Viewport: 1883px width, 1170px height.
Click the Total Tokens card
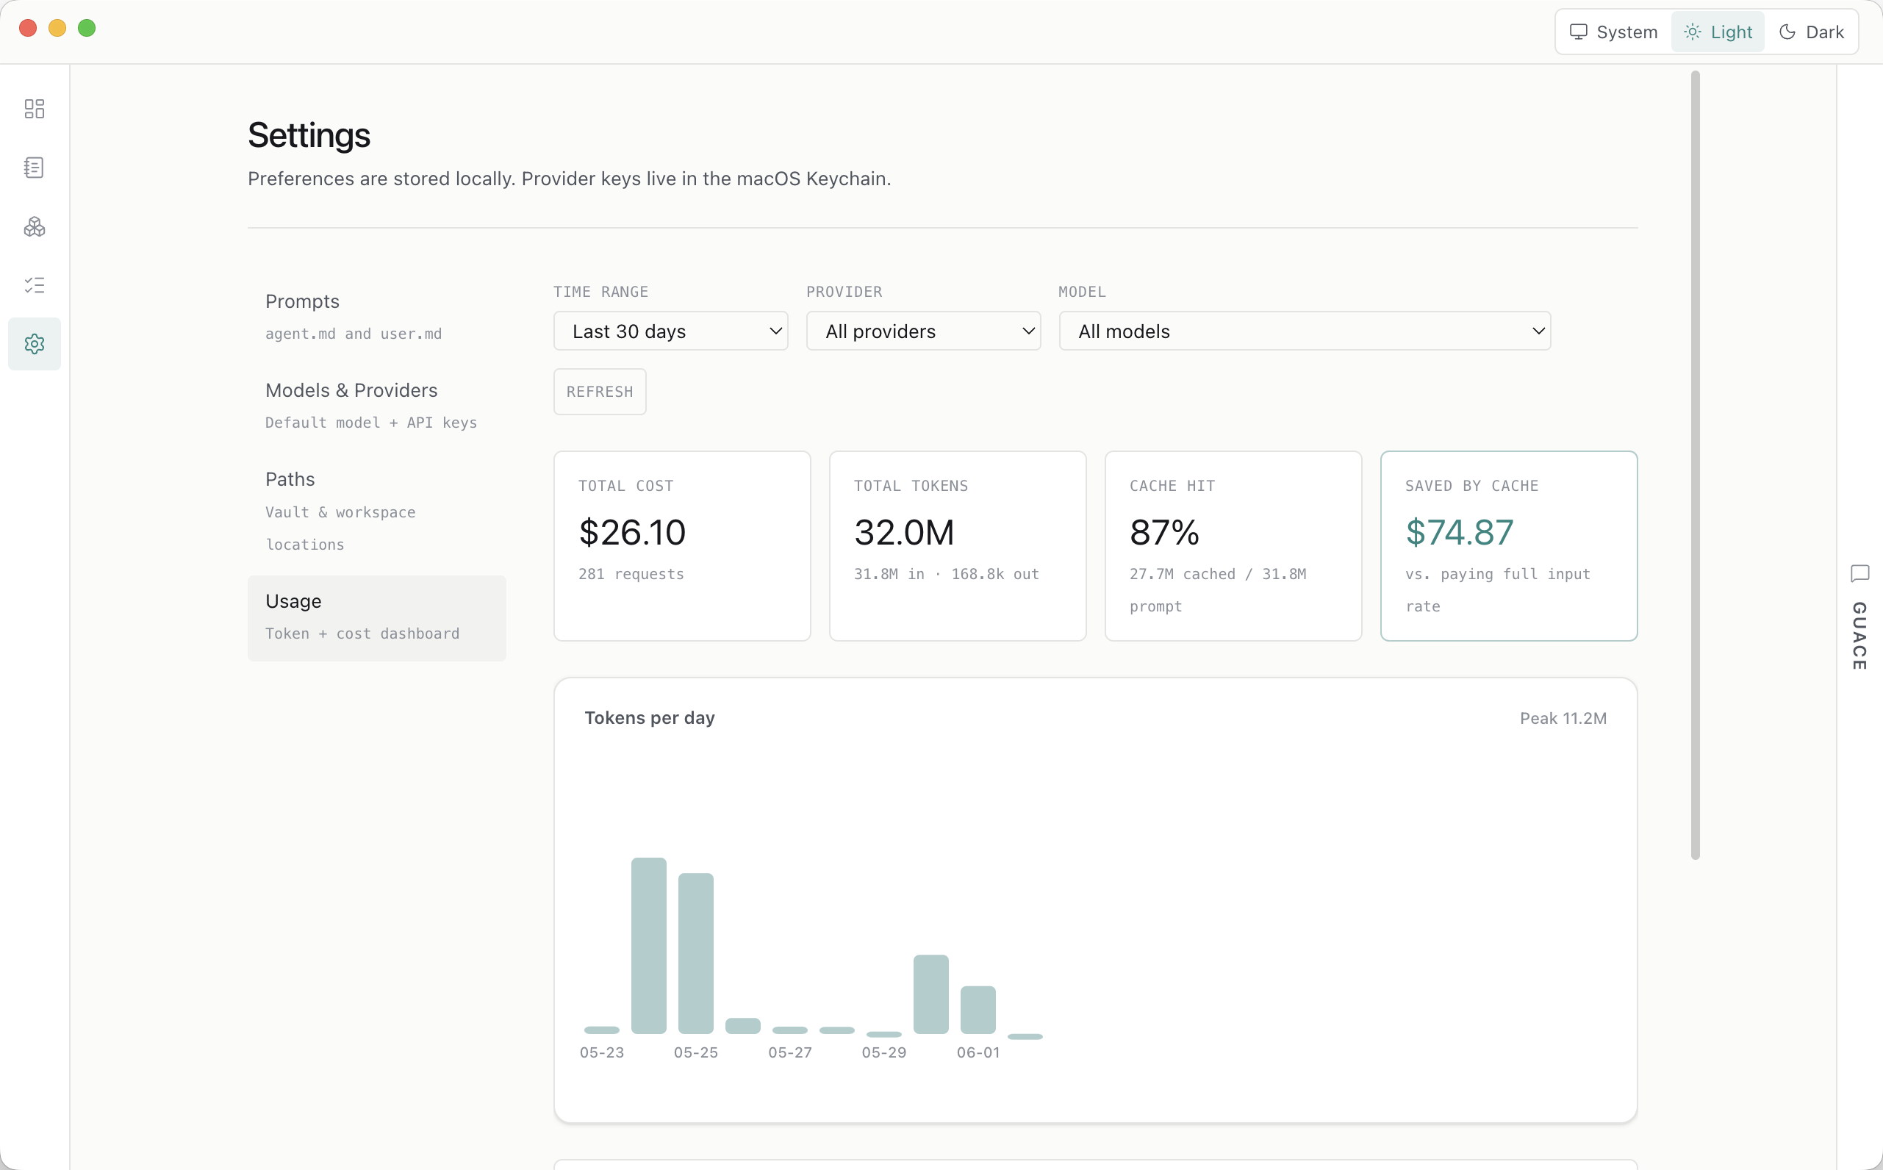958,545
